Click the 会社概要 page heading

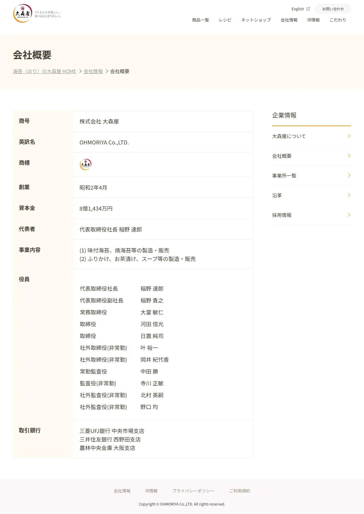[32, 55]
